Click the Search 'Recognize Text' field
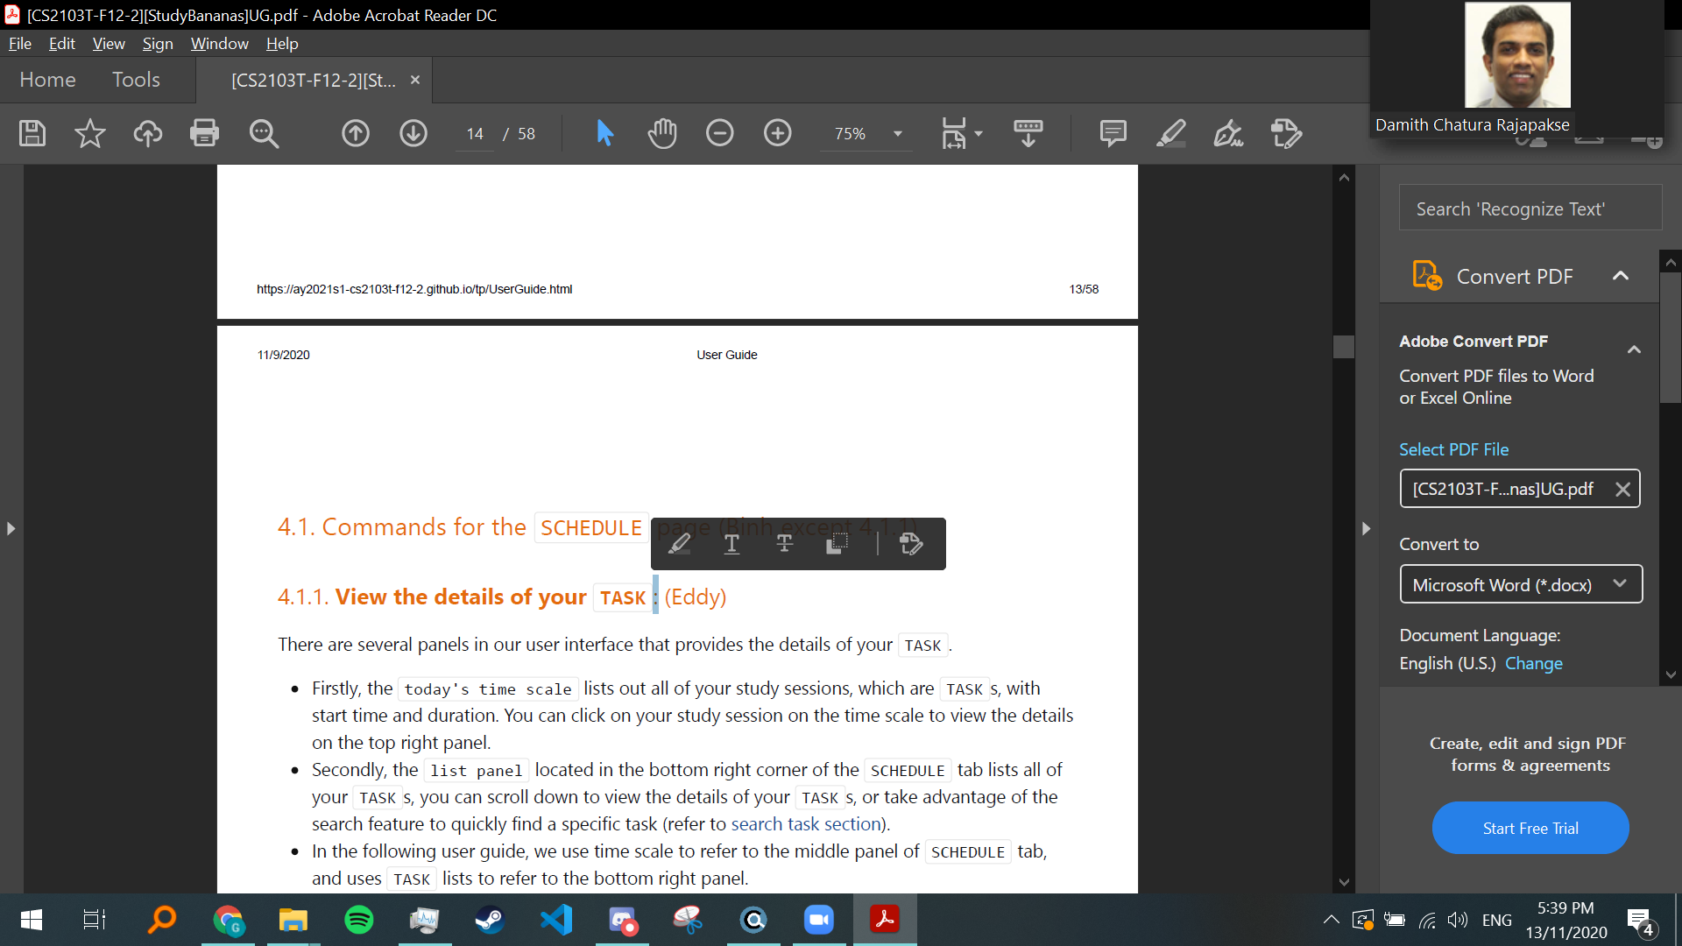 (1530, 208)
